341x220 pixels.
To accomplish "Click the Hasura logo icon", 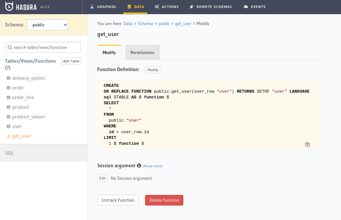I will click(9, 6).
